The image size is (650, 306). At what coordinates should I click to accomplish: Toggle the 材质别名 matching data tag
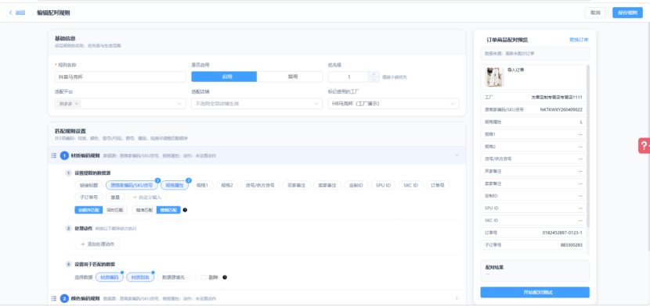(140, 277)
